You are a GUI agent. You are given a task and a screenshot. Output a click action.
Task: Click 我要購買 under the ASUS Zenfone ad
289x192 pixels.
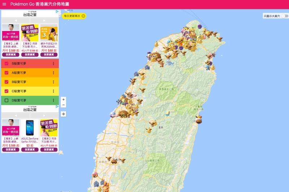(30, 150)
